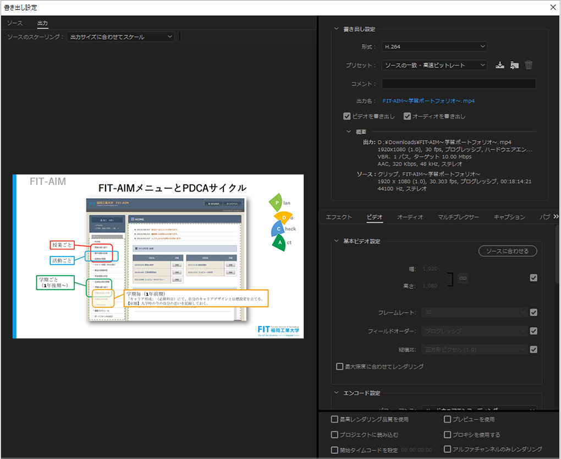Enable 最大深度に合わせてレンダリング
Viewport: 561px width, 459px height.
coord(339,367)
